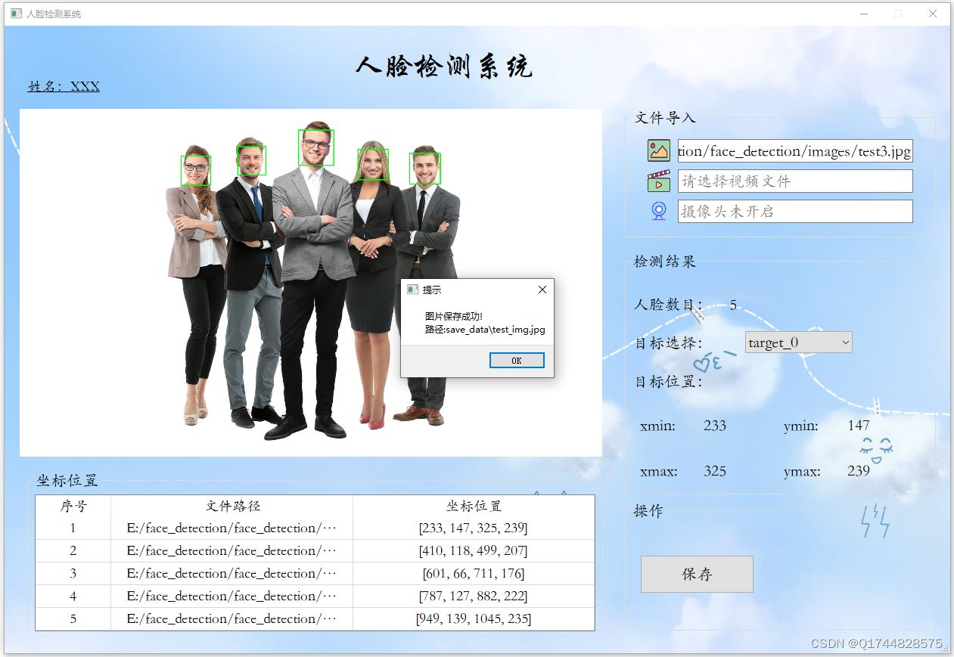
Task: Click the webcam camera icon
Action: [x=659, y=211]
